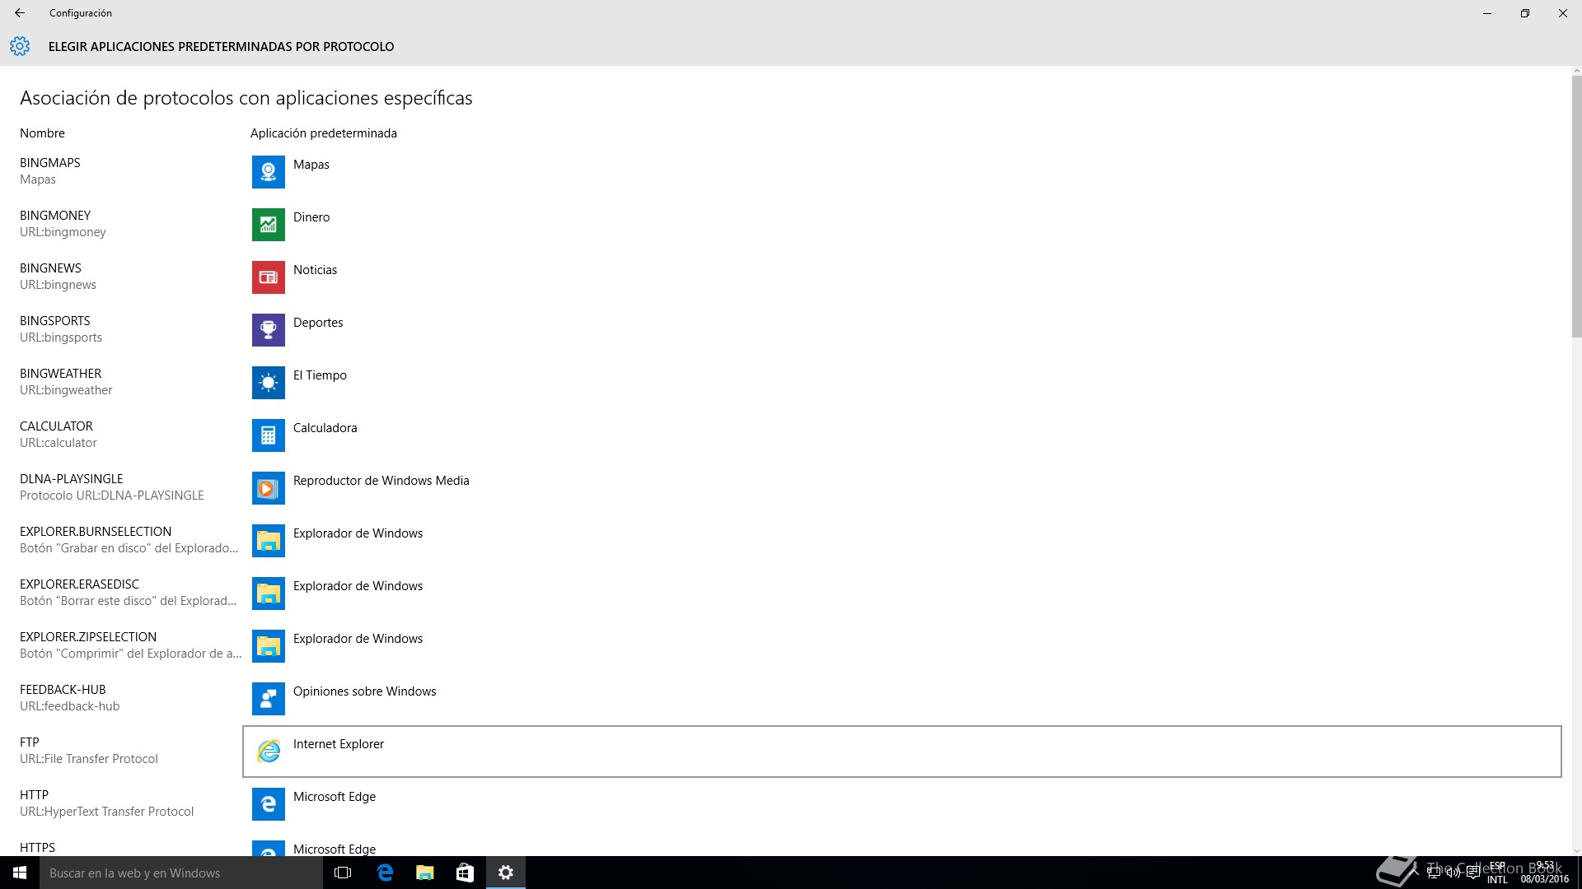Click the Deportes trophy icon
Image resolution: width=1582 pixels, height=889 pixels.
pos(268,330)
